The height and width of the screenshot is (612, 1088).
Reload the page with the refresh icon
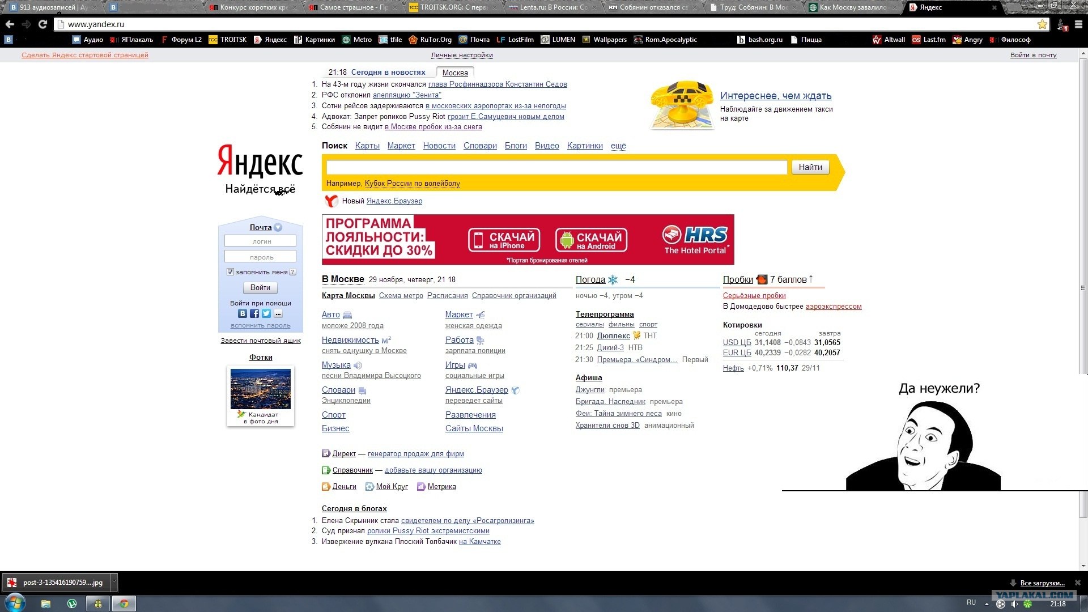[42, 24]
